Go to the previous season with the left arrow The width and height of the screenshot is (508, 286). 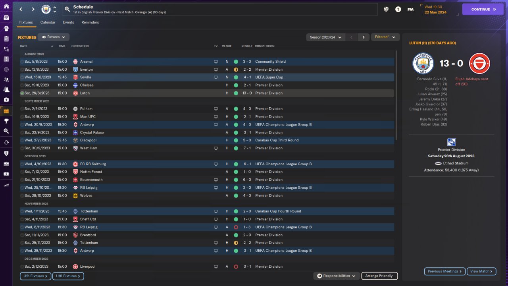351,37
